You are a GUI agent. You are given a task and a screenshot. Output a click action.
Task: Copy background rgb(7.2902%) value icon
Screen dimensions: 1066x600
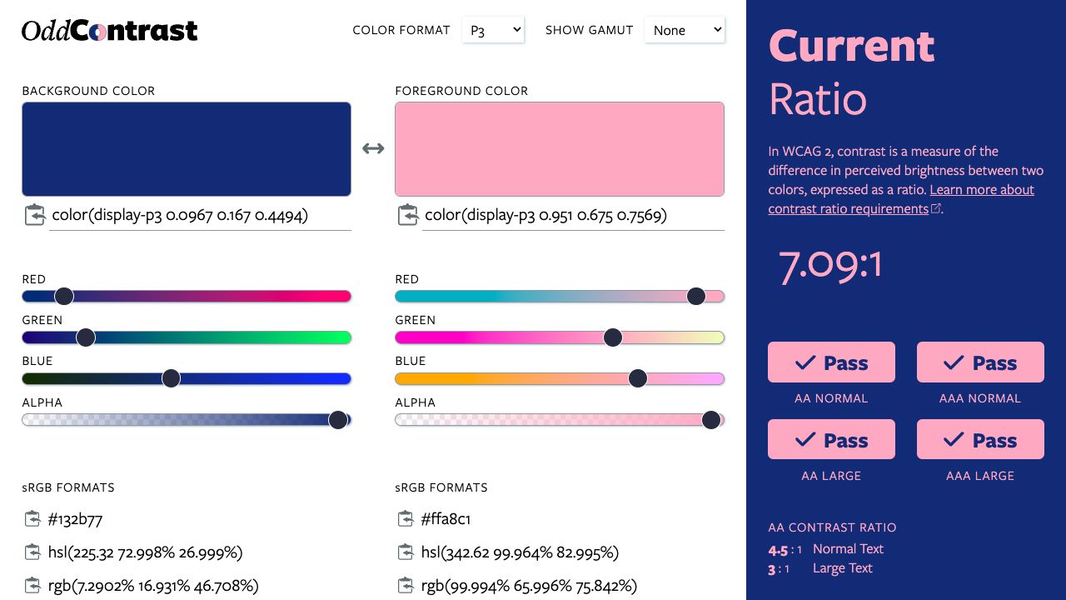click(x=32, y=585)
